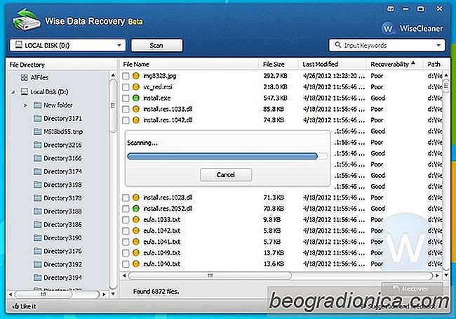Open the WiseCleaner logo link
Viewport: 456px width, 319px height.
[412, 28]
